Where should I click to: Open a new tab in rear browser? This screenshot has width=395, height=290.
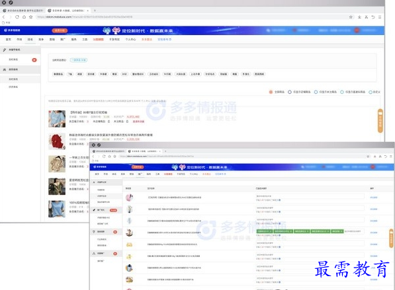click(x=95, y=11)
